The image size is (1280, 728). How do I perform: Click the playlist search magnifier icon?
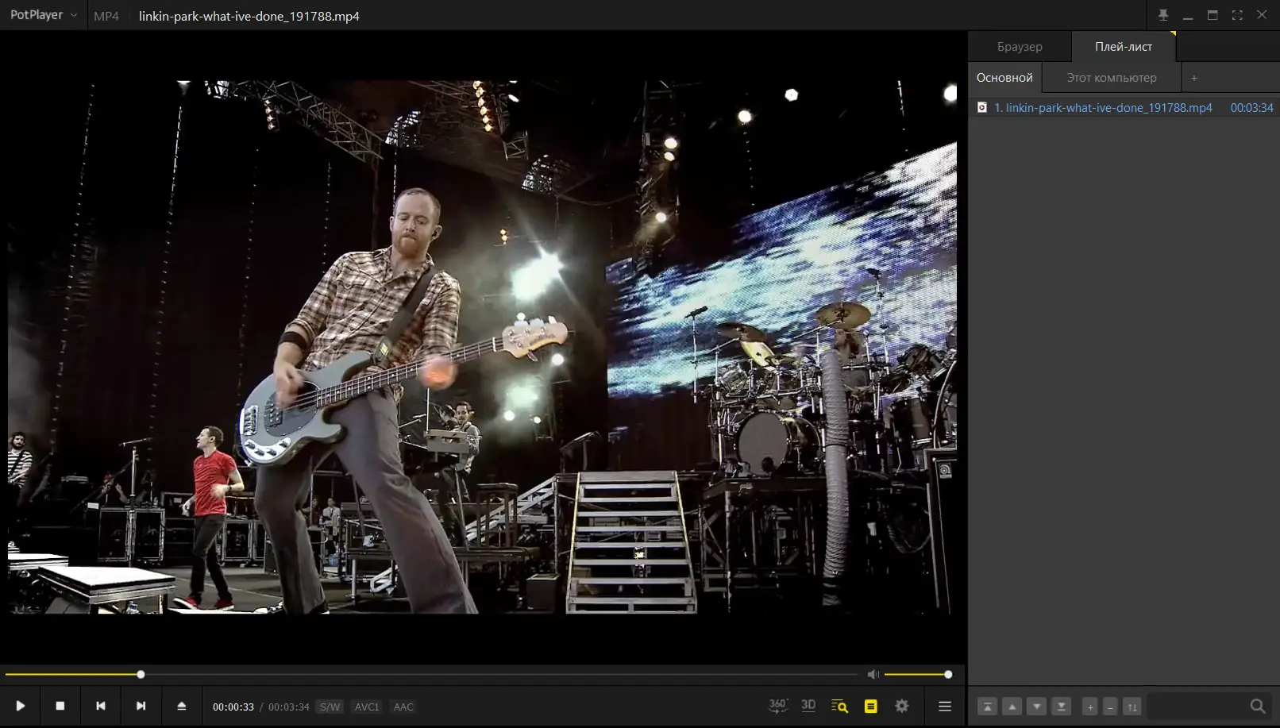(1258, 706)
